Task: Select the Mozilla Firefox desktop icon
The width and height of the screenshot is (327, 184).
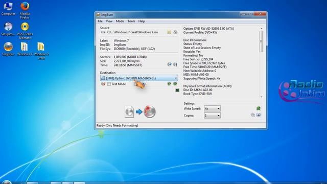Action: coord(25,10)
